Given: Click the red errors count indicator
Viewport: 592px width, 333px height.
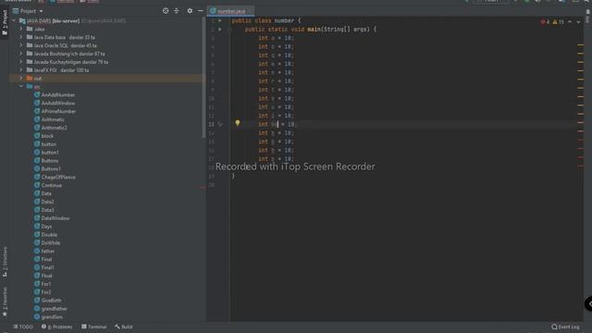Looking at the screenshot, I should 545,22.
